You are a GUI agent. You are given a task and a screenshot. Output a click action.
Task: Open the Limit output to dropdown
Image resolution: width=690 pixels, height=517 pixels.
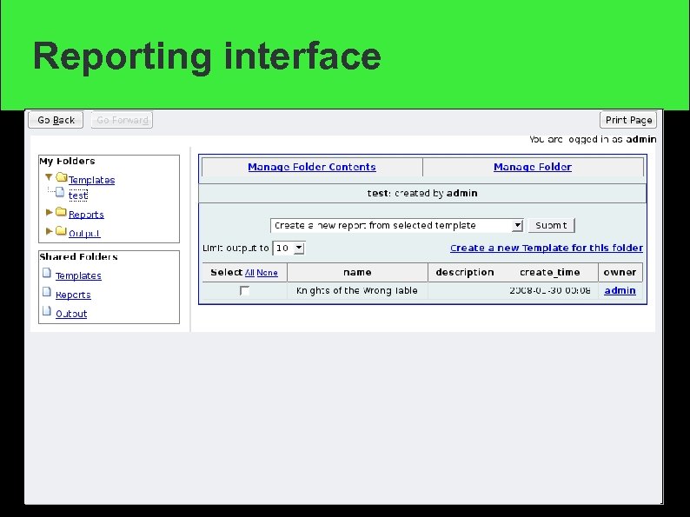pos(289,249)
